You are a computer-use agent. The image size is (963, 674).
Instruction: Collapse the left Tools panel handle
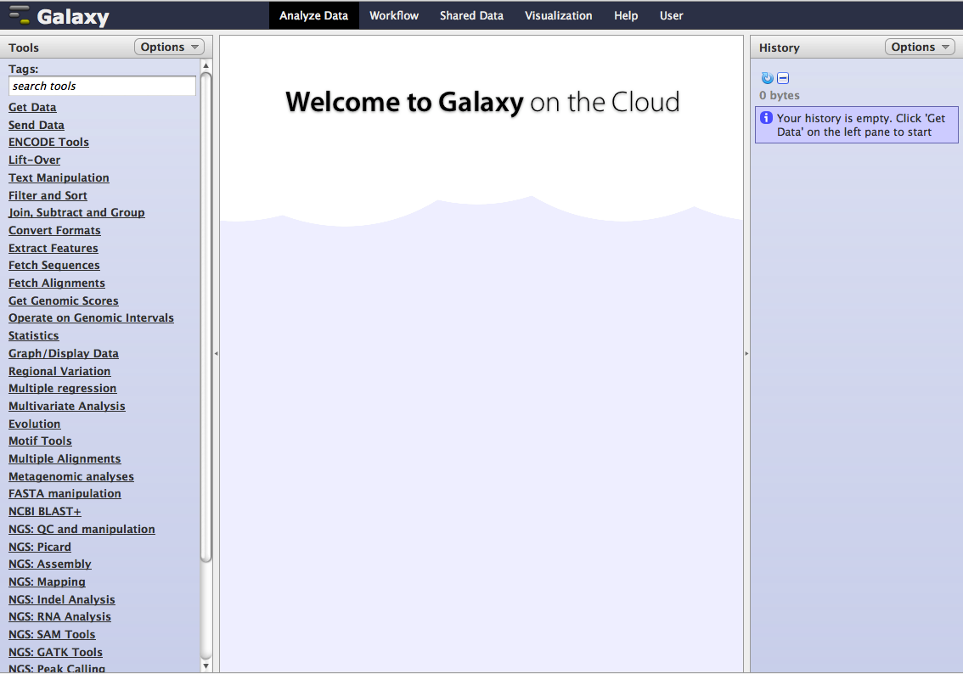point(217,354)
